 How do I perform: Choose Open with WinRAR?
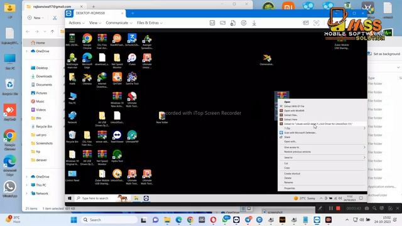tap(322, 110)
